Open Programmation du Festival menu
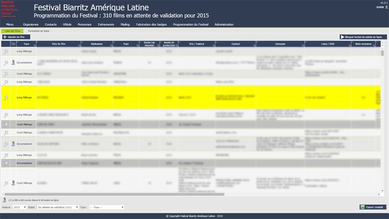This screenshot has height=219, width=389. tap(191, 25)
